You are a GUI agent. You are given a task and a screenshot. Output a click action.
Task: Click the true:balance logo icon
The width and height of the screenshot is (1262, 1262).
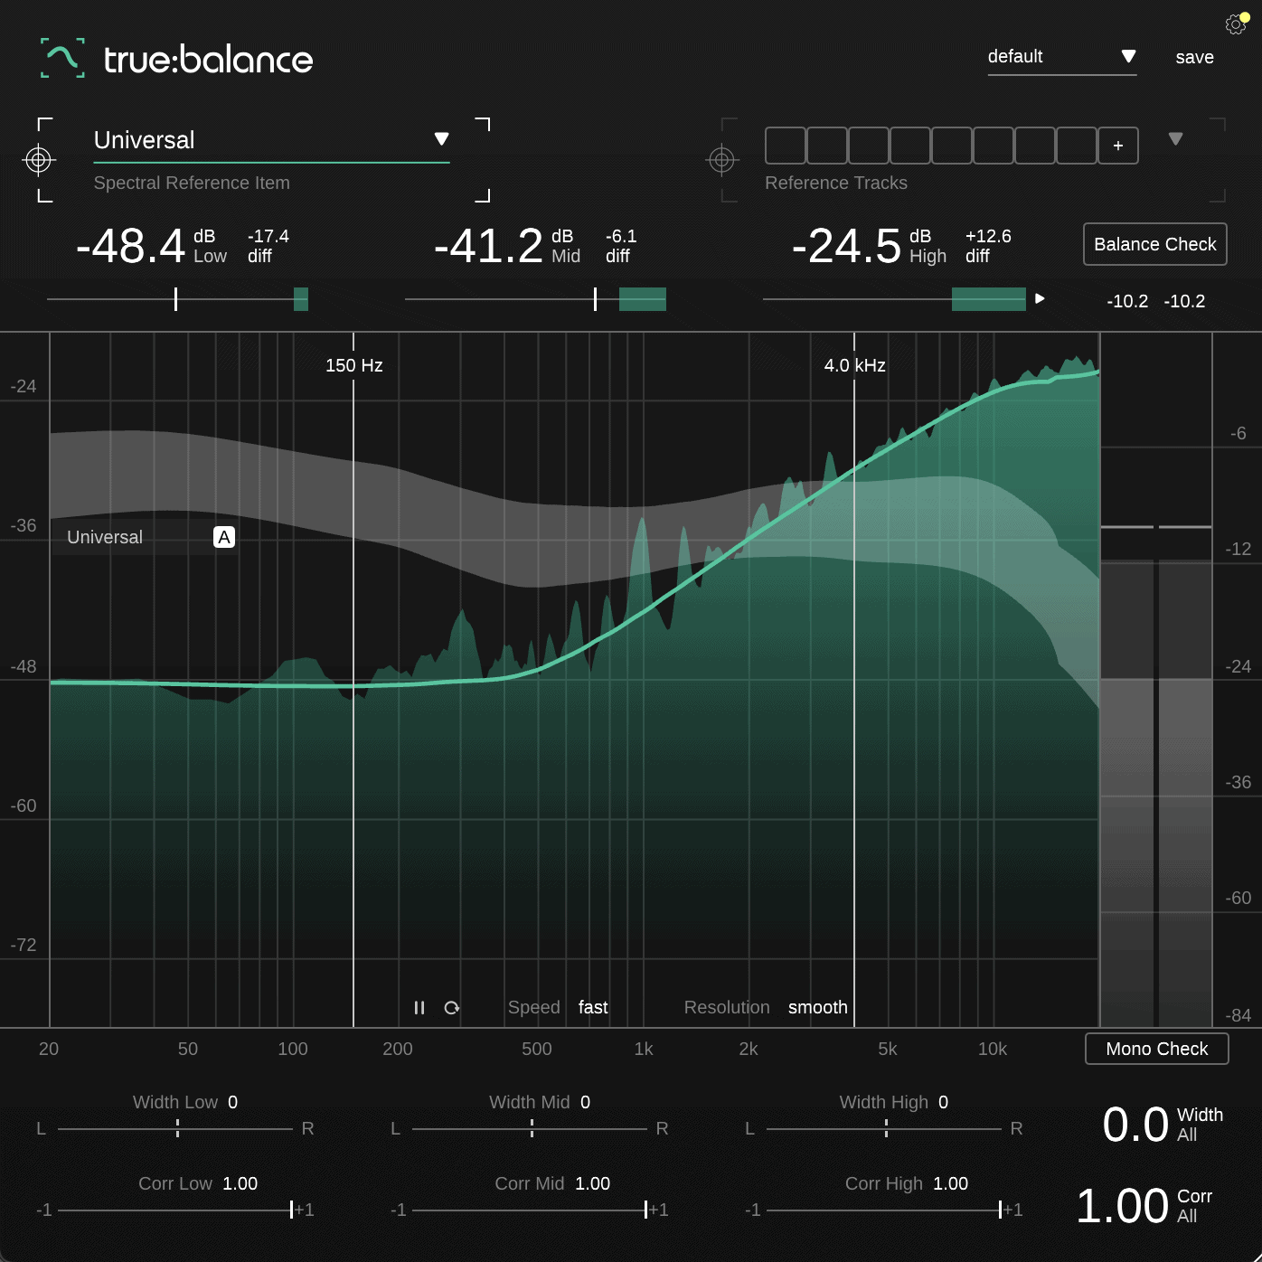61,57
